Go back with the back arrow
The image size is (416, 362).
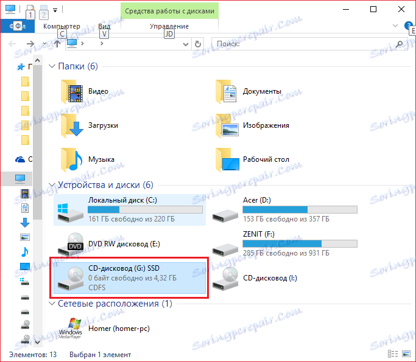coord(12,44)
